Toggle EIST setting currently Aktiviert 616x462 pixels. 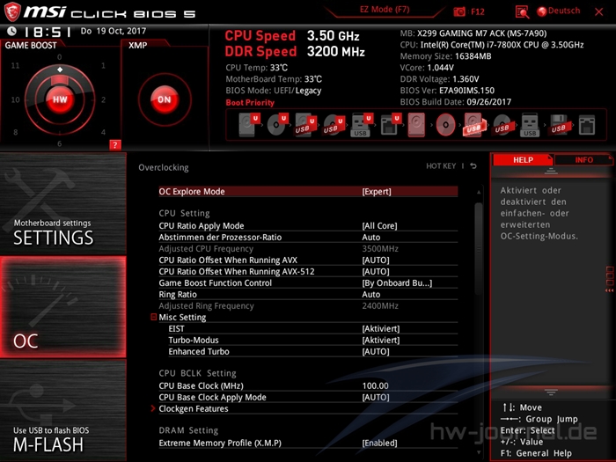coord(312,328)
